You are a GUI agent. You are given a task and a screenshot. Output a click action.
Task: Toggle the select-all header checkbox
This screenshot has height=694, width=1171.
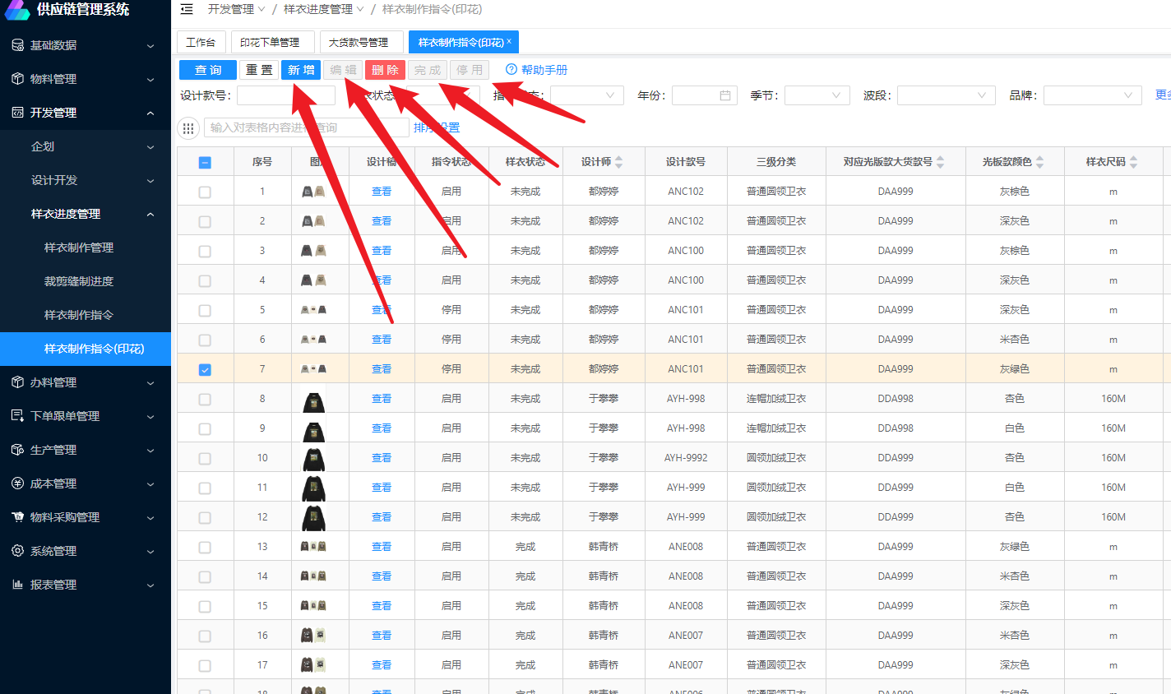(x=205, y=162)
